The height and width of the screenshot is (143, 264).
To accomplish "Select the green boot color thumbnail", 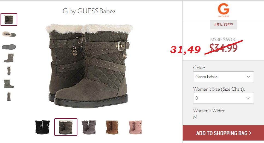I will click(66, 127).
